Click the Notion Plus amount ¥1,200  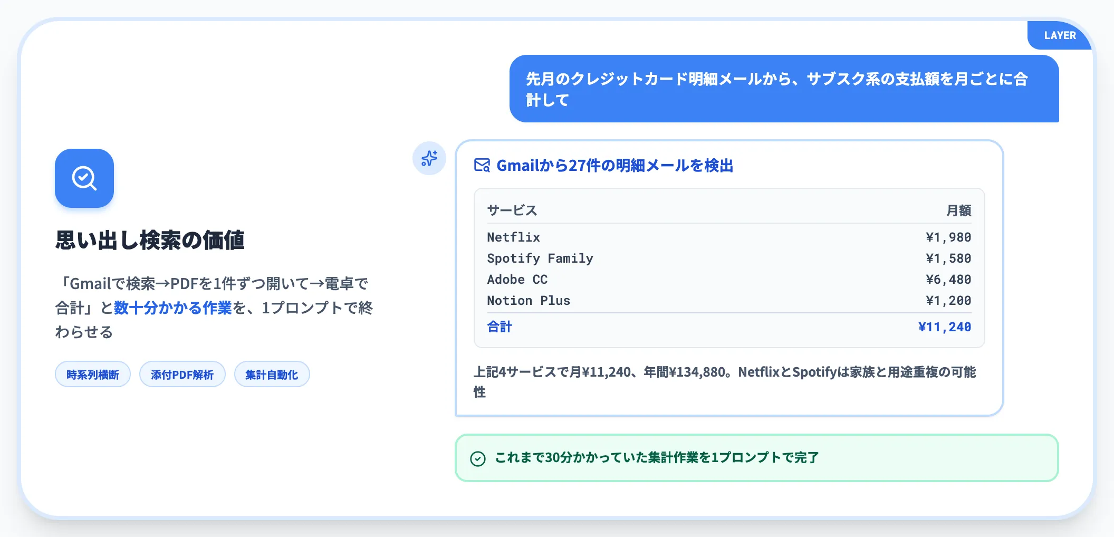point(948,300)
